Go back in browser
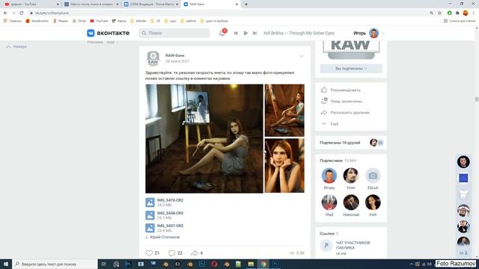479x269 pixels. 5,13
